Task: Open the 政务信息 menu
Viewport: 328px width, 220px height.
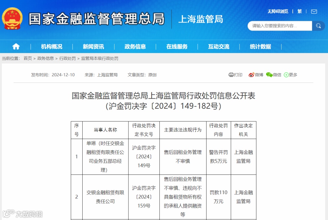Action: click(135, 47)
